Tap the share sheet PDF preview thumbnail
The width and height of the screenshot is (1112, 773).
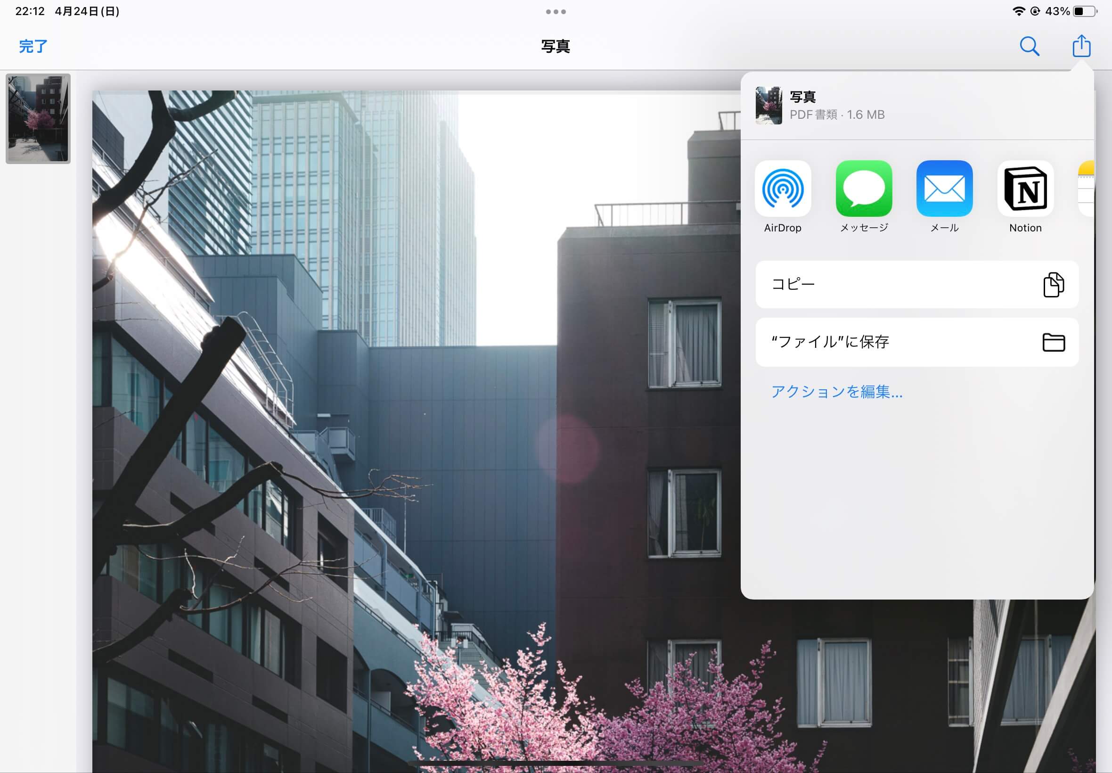(x=769, y=106)
